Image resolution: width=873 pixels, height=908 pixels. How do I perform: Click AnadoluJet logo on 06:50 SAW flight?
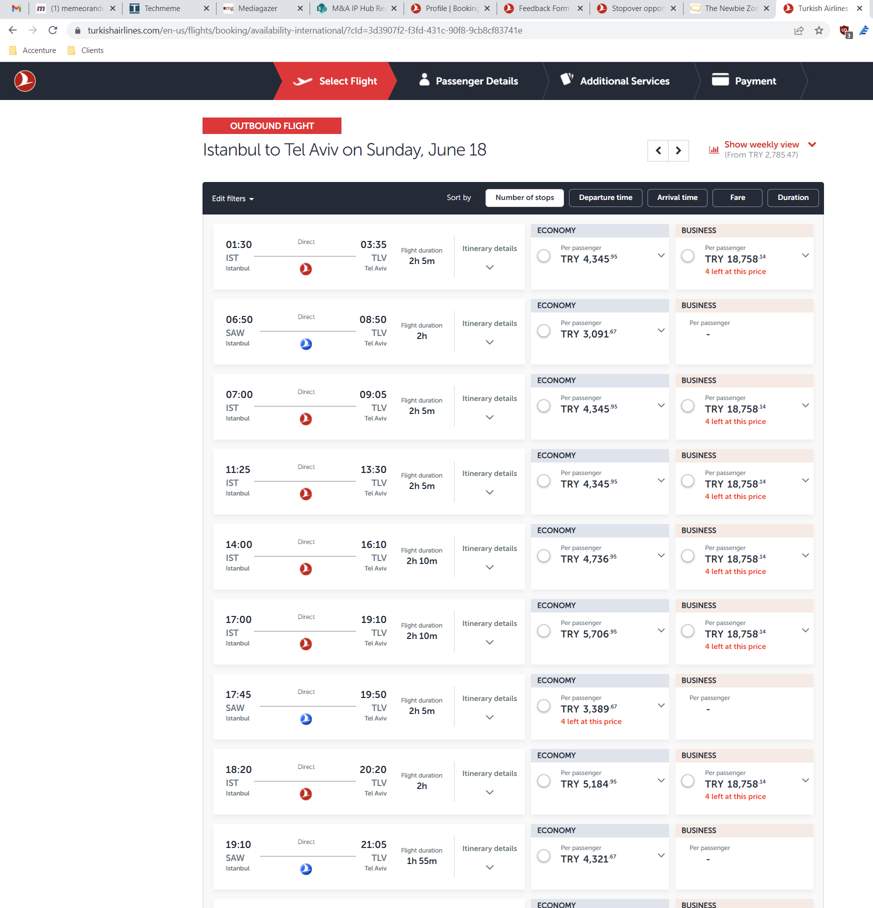(306, 344)
